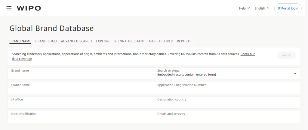
Task: Open the Vienna Assistant tab
Action: coord(130,41)
